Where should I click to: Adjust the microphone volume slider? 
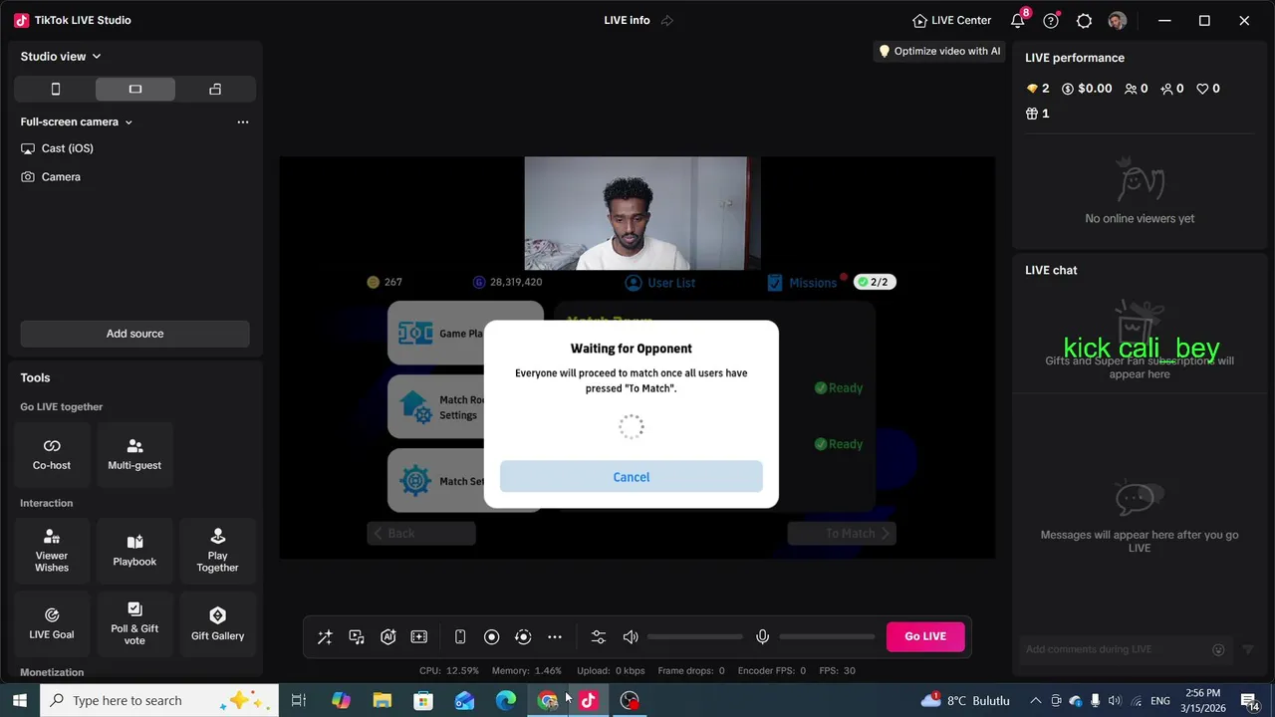[x=827, y=637]
